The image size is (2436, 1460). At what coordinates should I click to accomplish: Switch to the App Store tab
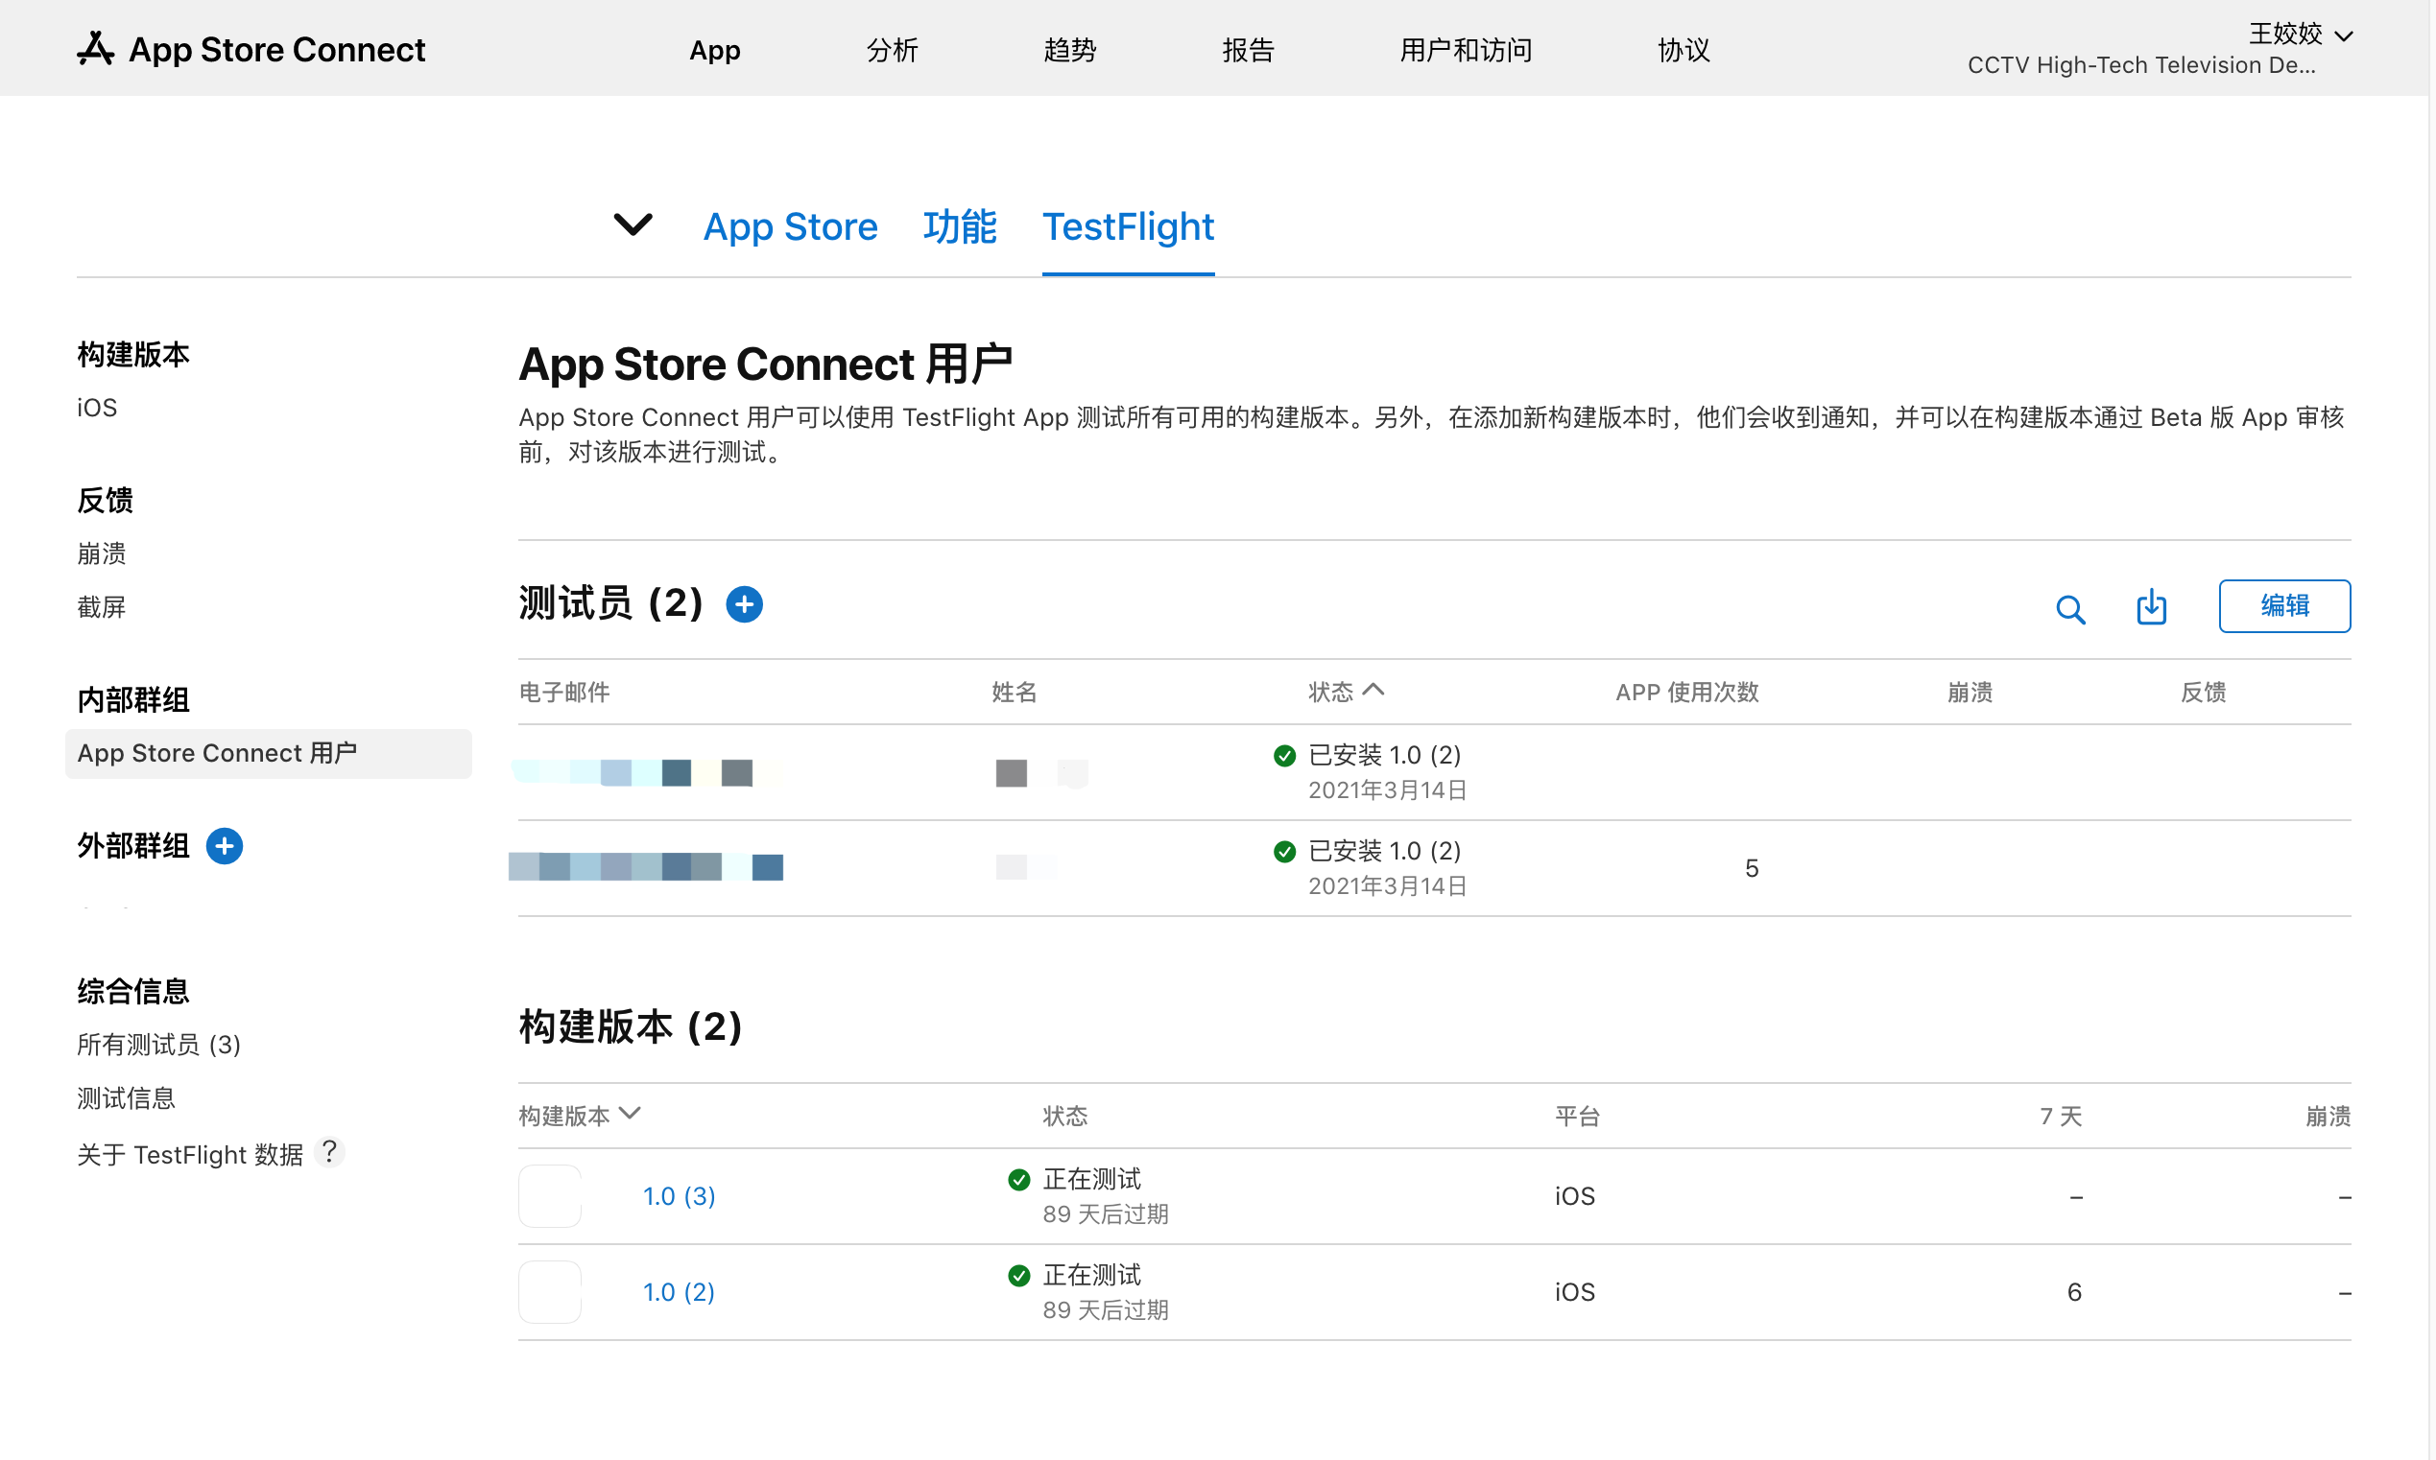pyautogui.click(x=789, y=227)
